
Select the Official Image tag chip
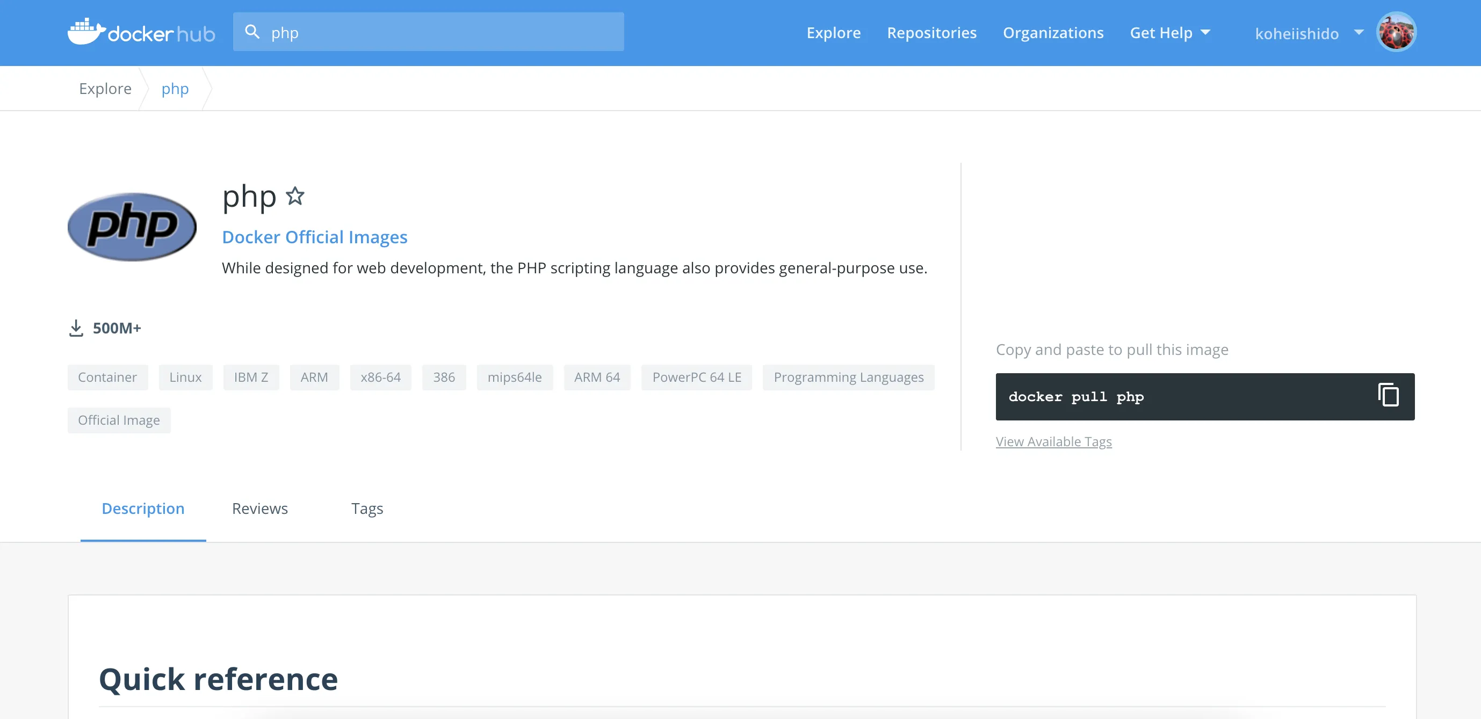119,420
